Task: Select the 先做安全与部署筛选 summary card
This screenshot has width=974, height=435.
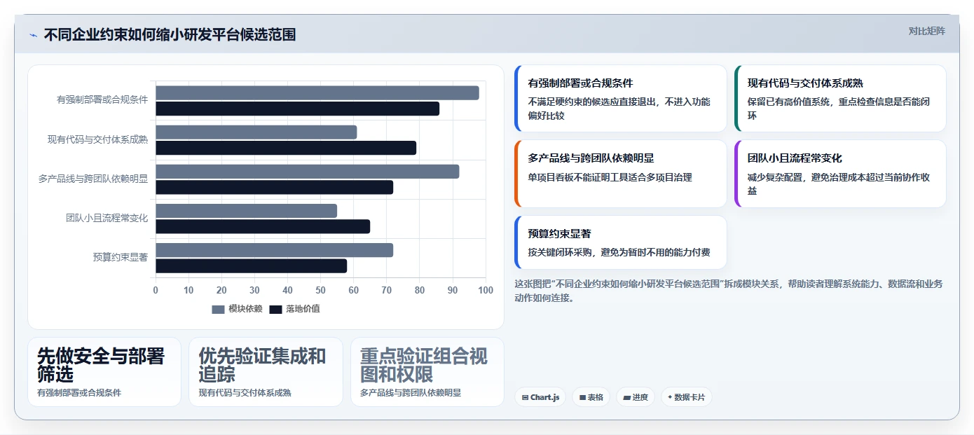Action: point(104,372)
